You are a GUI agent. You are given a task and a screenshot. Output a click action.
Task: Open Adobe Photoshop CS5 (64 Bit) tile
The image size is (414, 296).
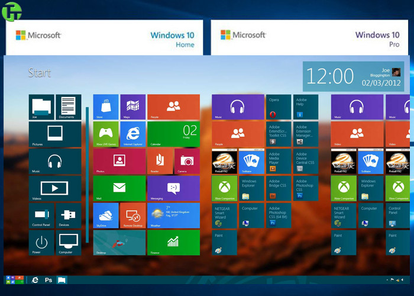(279, 215)
